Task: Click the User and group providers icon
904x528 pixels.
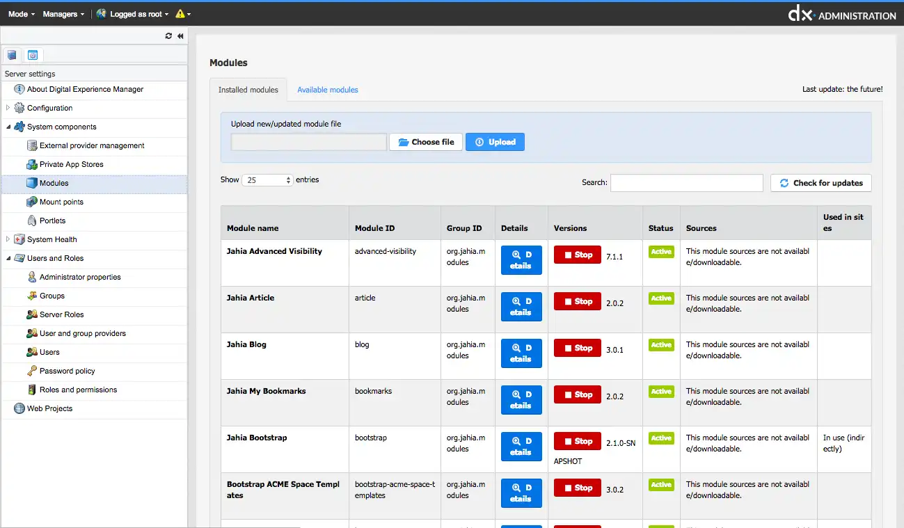Action: pos(32,333)
